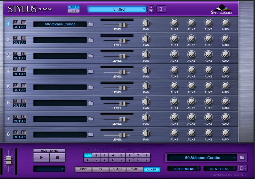The width and height of the screenshot is (255, 179).
Task: Start playback with the Play button
Action: 41,157
